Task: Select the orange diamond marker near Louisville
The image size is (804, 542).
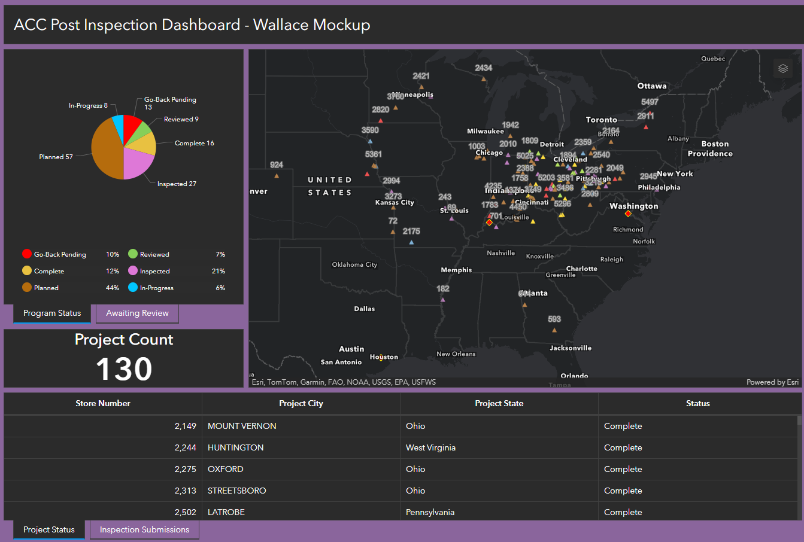Action: (489, 223)
